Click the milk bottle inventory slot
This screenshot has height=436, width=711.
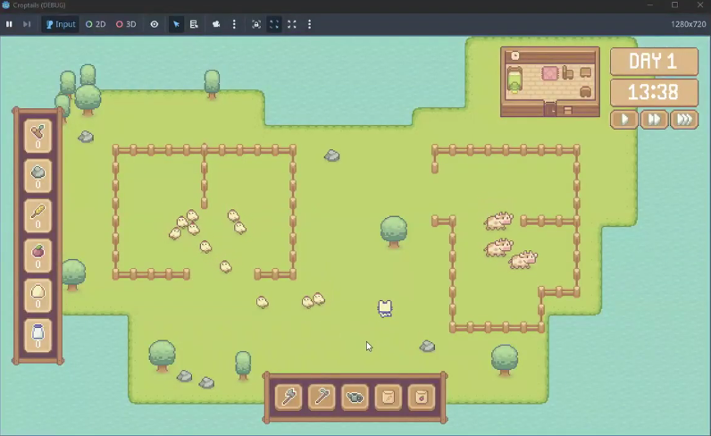click(38, 336)
